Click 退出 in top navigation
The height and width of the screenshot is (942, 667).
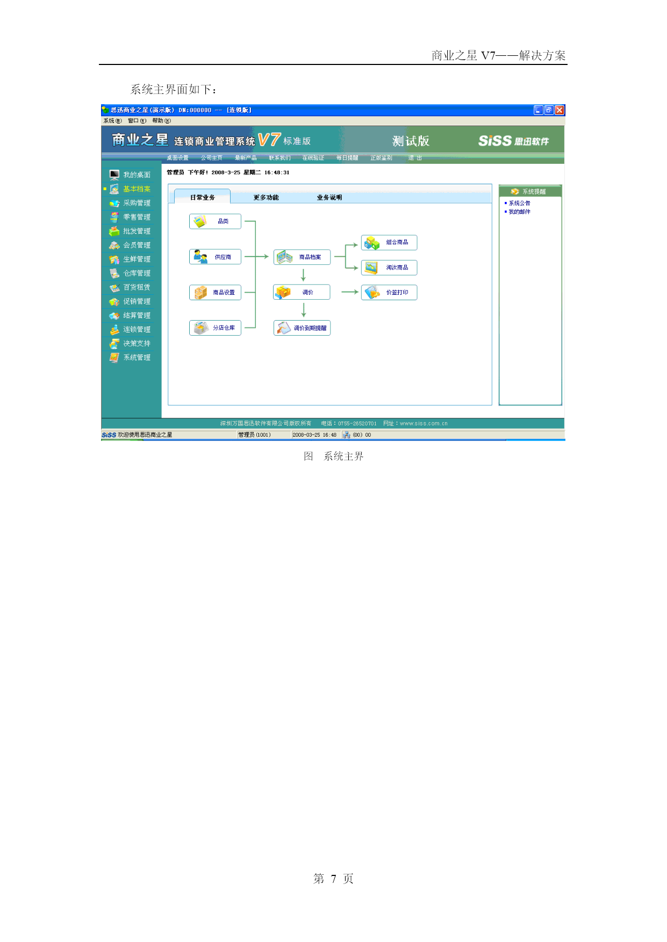click(415, 158)
